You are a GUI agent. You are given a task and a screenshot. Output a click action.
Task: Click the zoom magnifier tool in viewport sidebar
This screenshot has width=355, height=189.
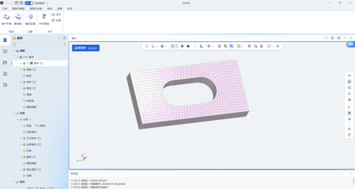point(349,88)
